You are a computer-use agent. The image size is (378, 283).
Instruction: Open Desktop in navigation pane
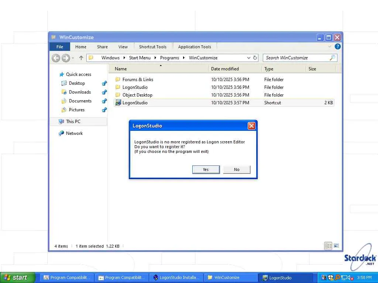(x=77, y=83)
